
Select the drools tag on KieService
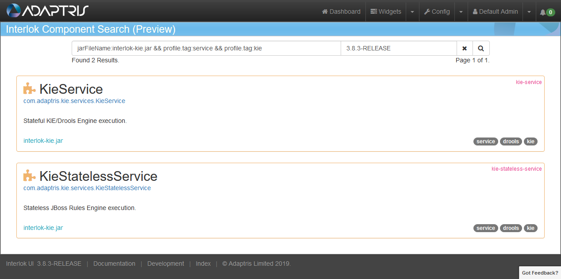click(x=511, y=141)
